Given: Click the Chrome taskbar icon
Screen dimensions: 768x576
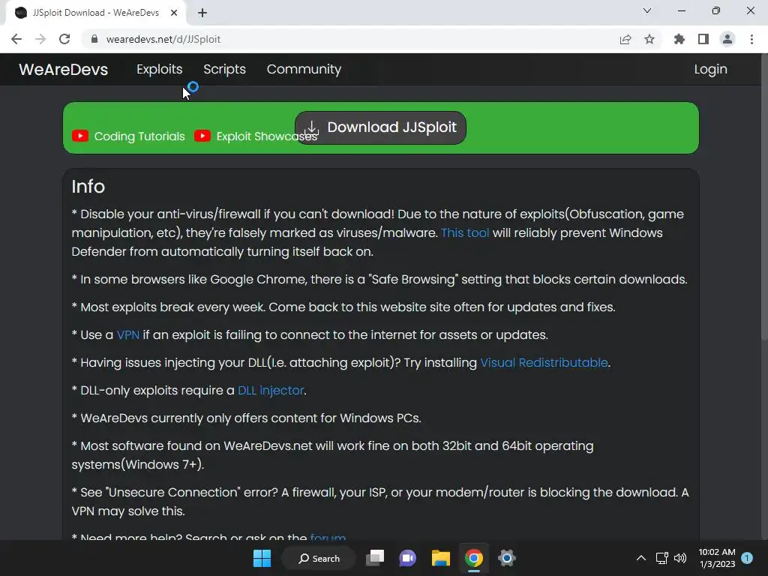Looking at the screenshot, I should (x=474, y=558).
